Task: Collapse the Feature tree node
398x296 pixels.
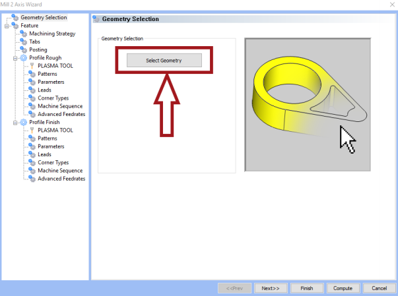Action: click(7, 26)
